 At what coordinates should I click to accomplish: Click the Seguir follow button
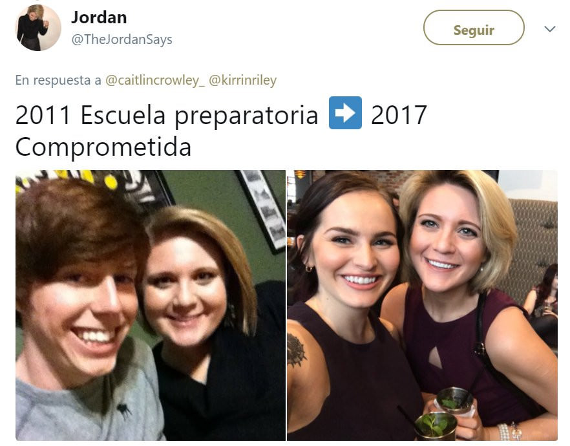click(474, 28)
